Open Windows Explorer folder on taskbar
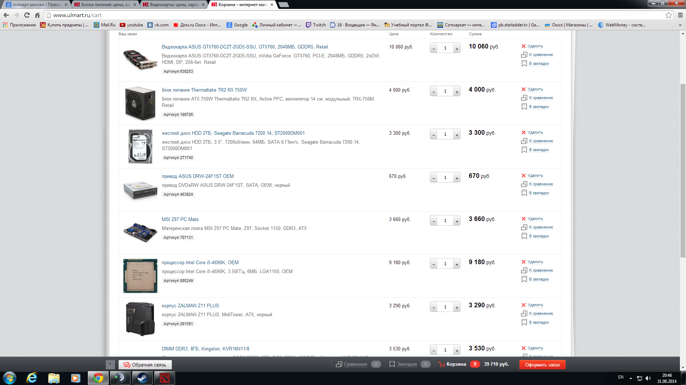The height and width of the screenshot is (385, 686). (54, 378)
